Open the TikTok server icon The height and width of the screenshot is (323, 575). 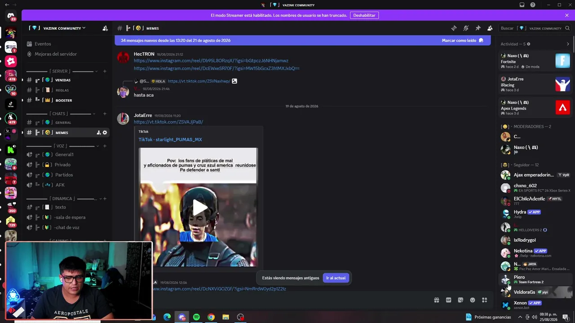click(11, 104)
